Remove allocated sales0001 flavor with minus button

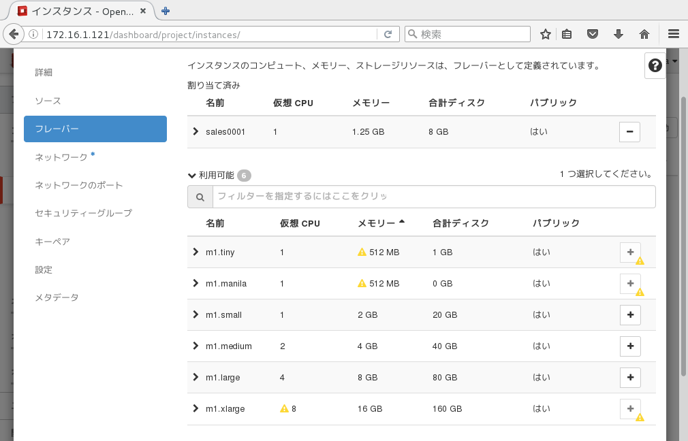click(629, 132)
